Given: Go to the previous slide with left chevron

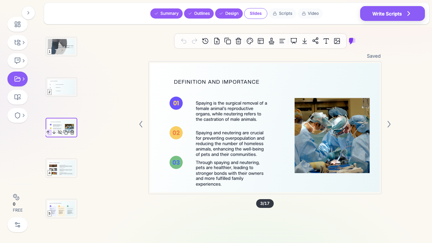Looking at the screenshot, I should [x=141, y=124].
